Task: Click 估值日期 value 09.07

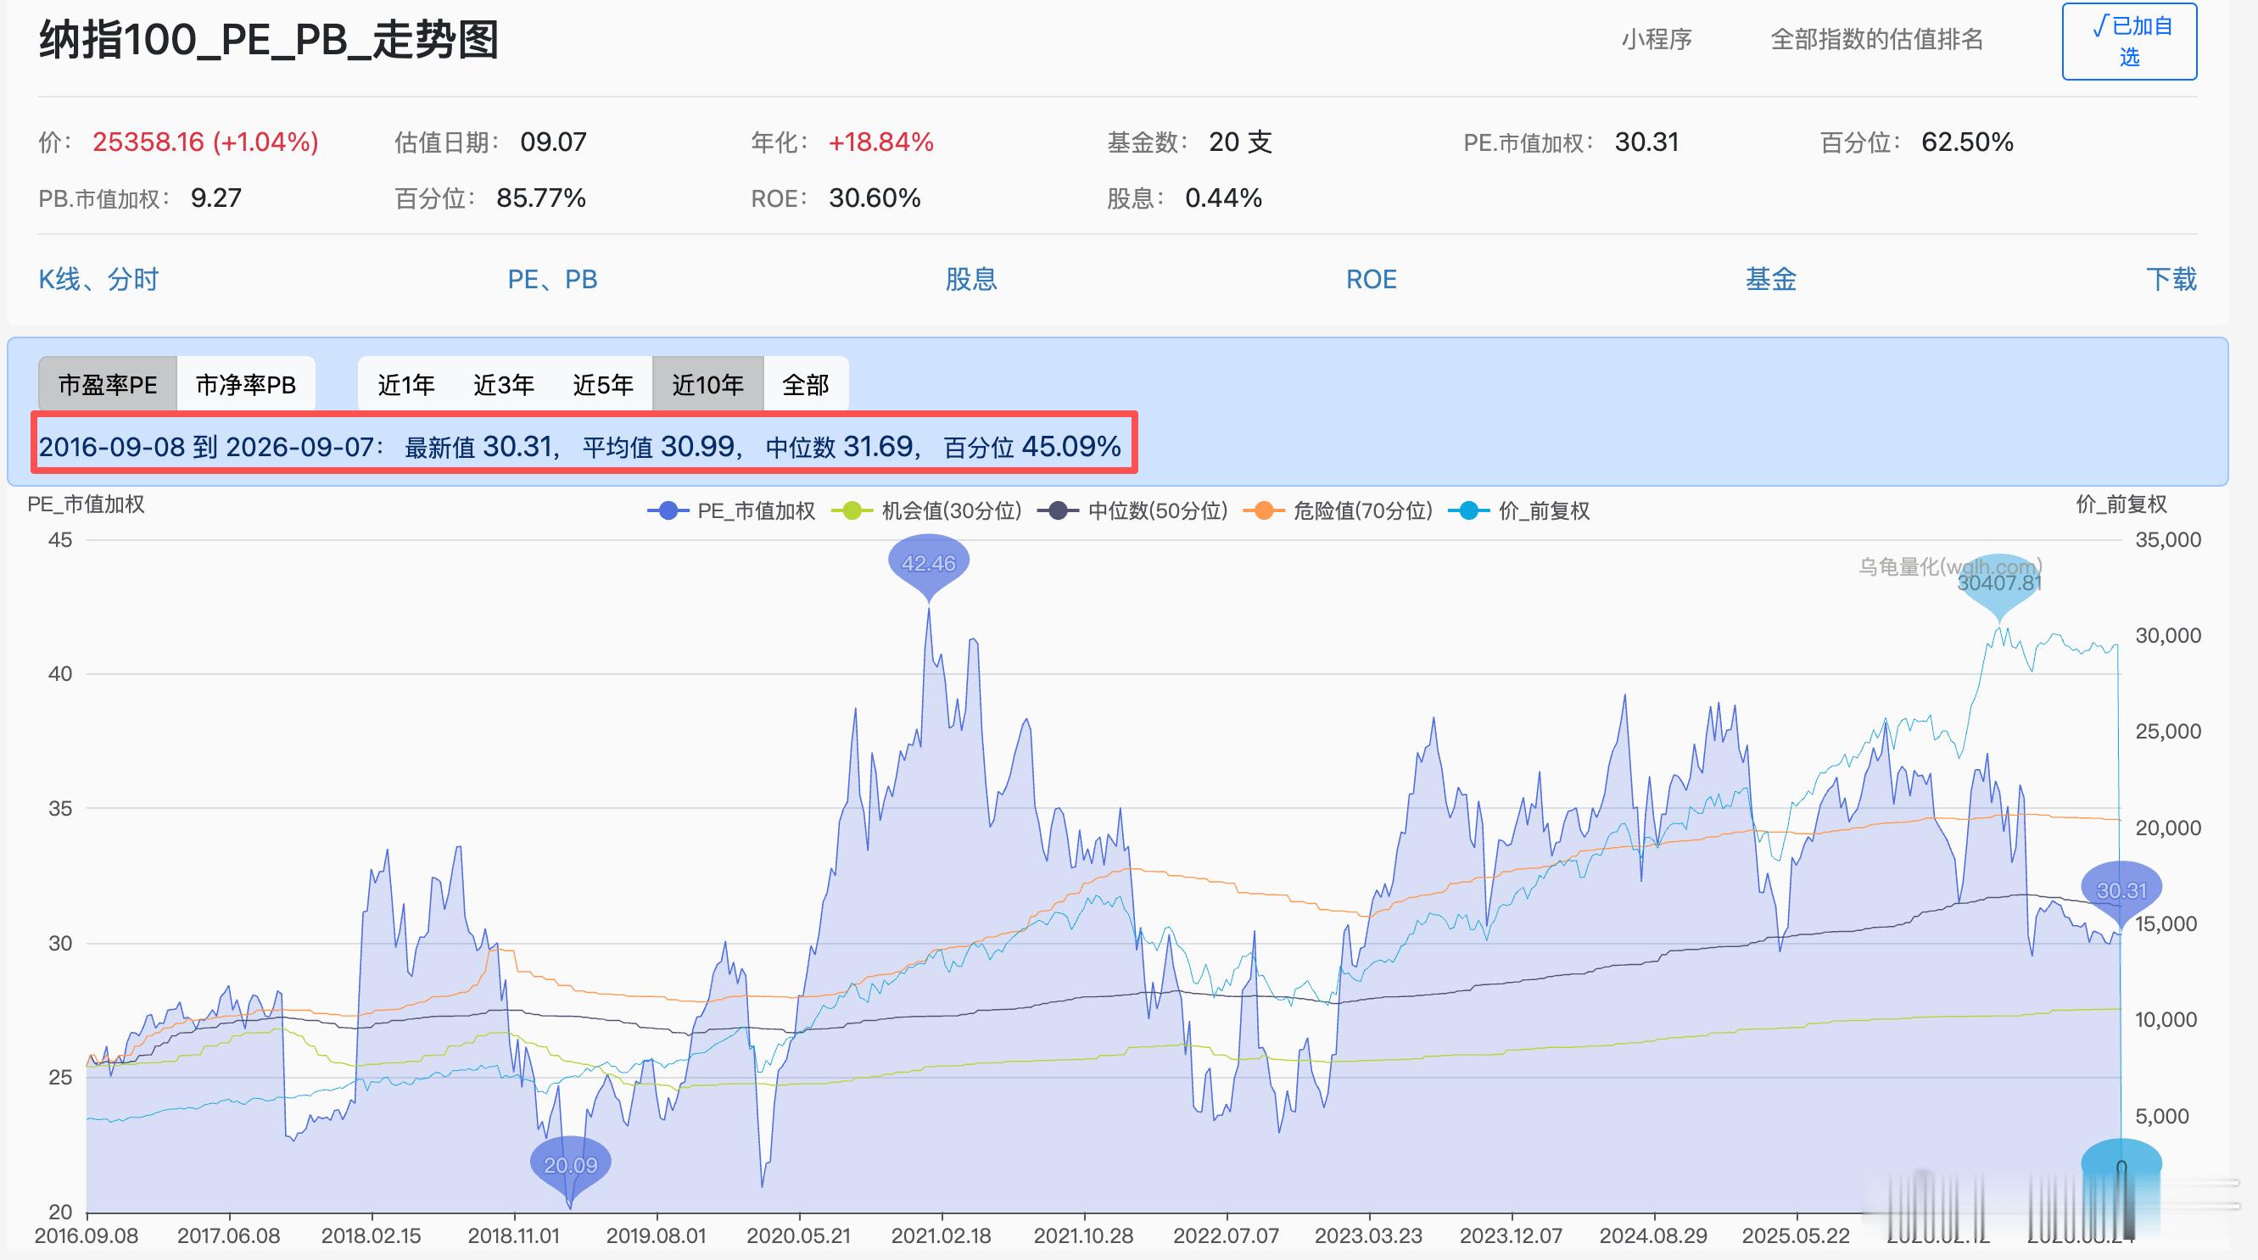Action: click(x=553, y=142)
